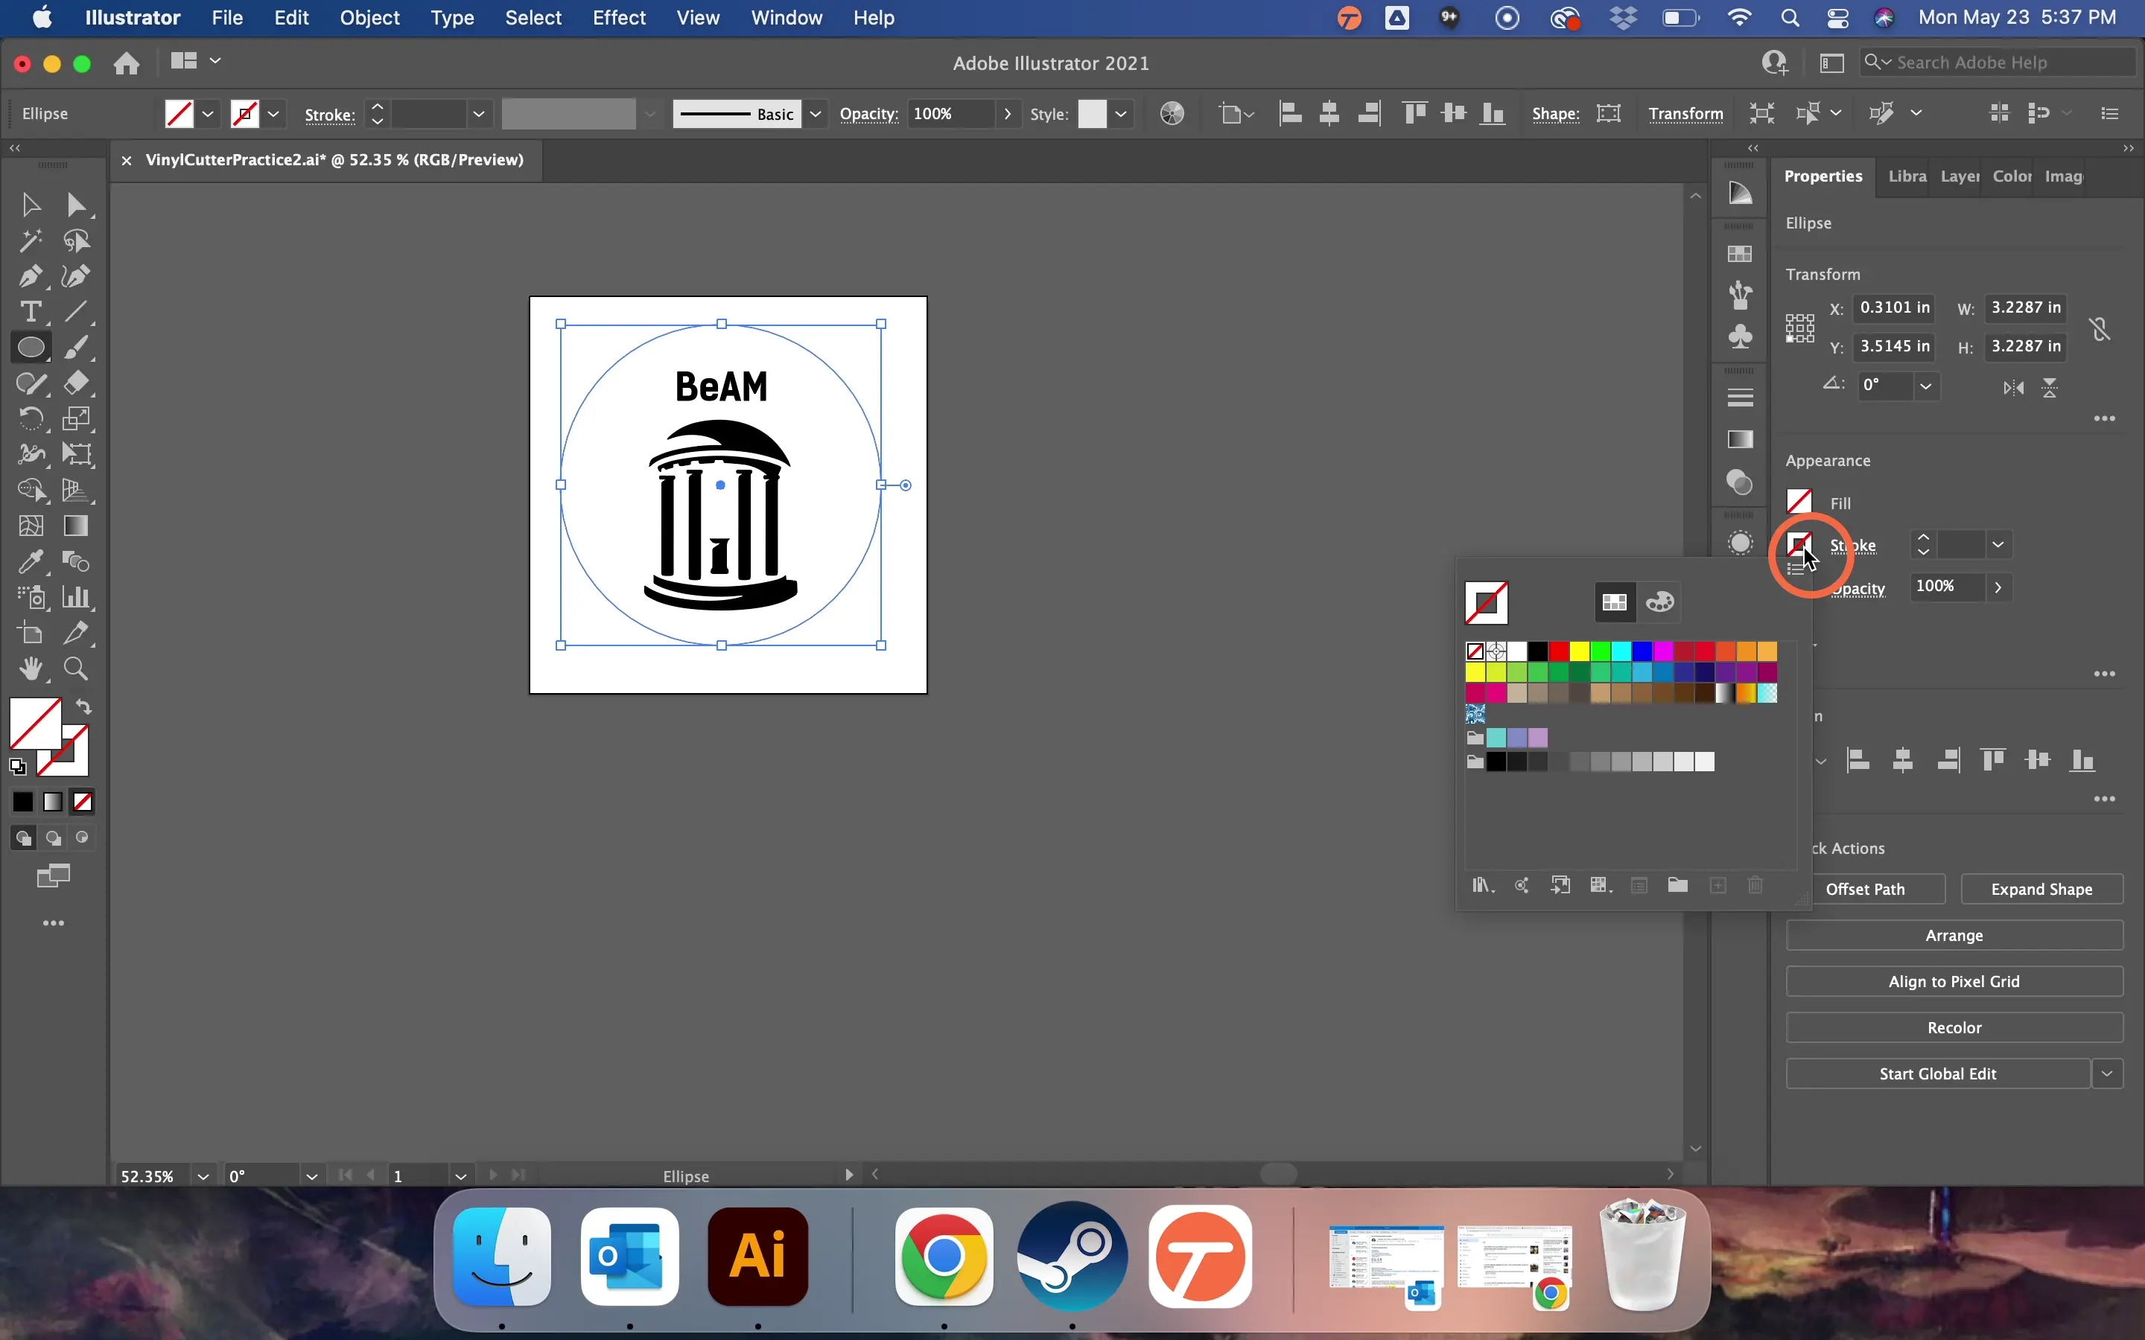Select the Hand tool
This screenshot has width=2145, height=1340.
[30, 669]
